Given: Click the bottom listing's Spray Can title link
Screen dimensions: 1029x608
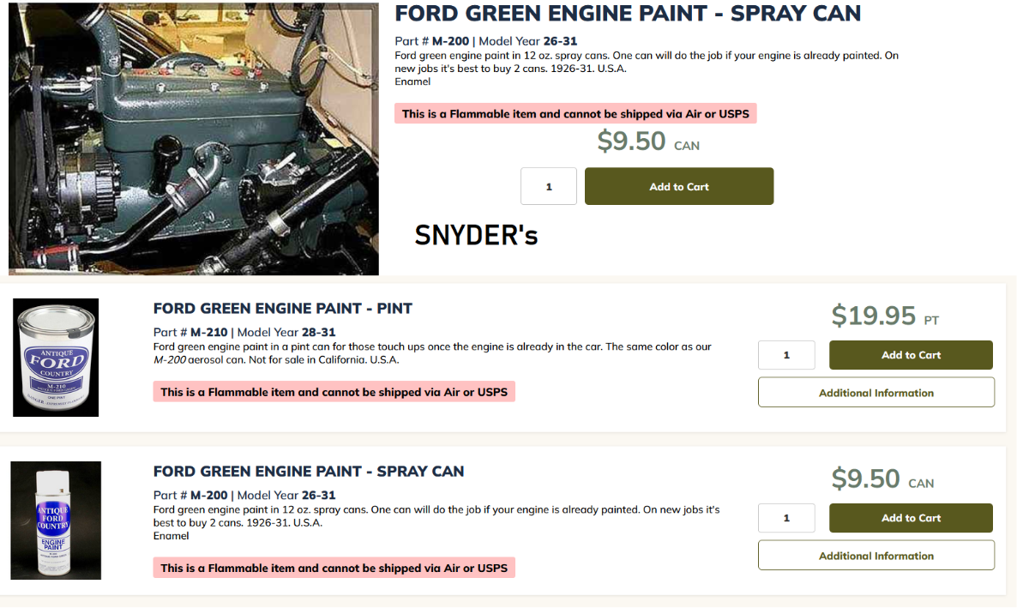Looking at the screenshot, I should pyautogui.click(x=309, y=472).
